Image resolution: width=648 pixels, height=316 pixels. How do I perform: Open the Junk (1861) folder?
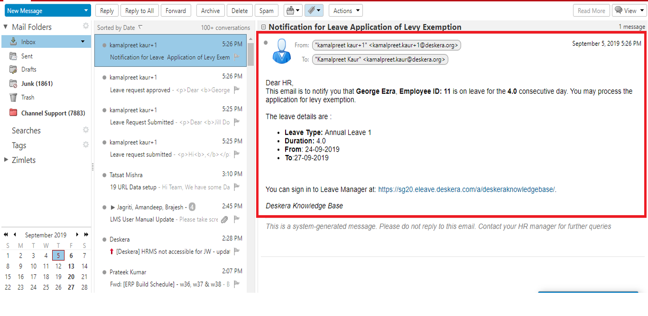tap(37, 83)
